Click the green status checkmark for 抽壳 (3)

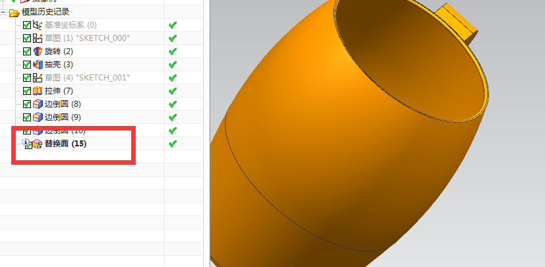(173, 65)
